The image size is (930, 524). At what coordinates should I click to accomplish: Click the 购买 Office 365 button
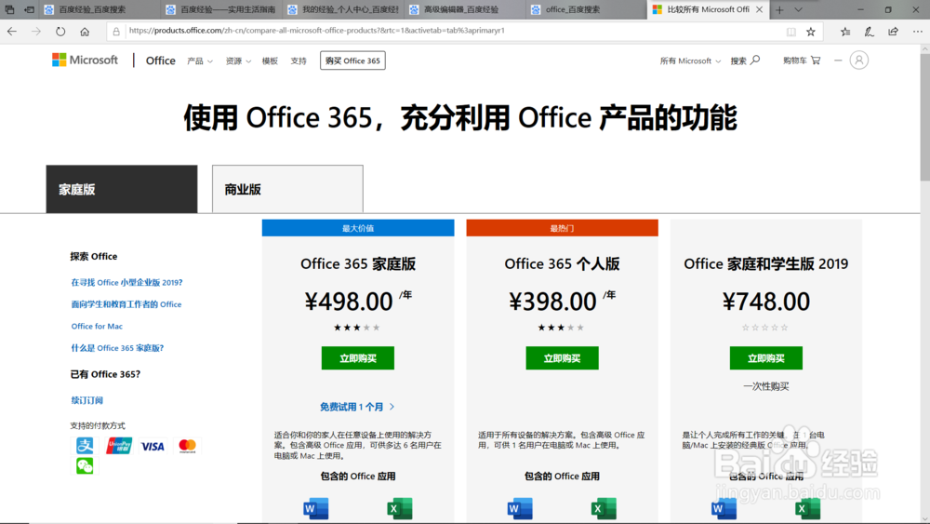[x=352, y=60]
